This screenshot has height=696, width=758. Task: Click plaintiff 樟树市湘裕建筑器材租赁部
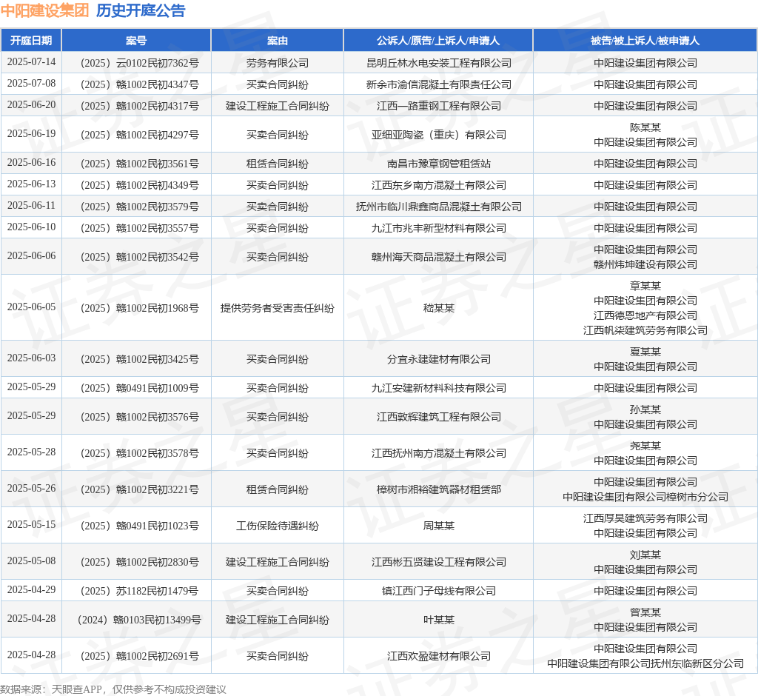pos(438,489)
